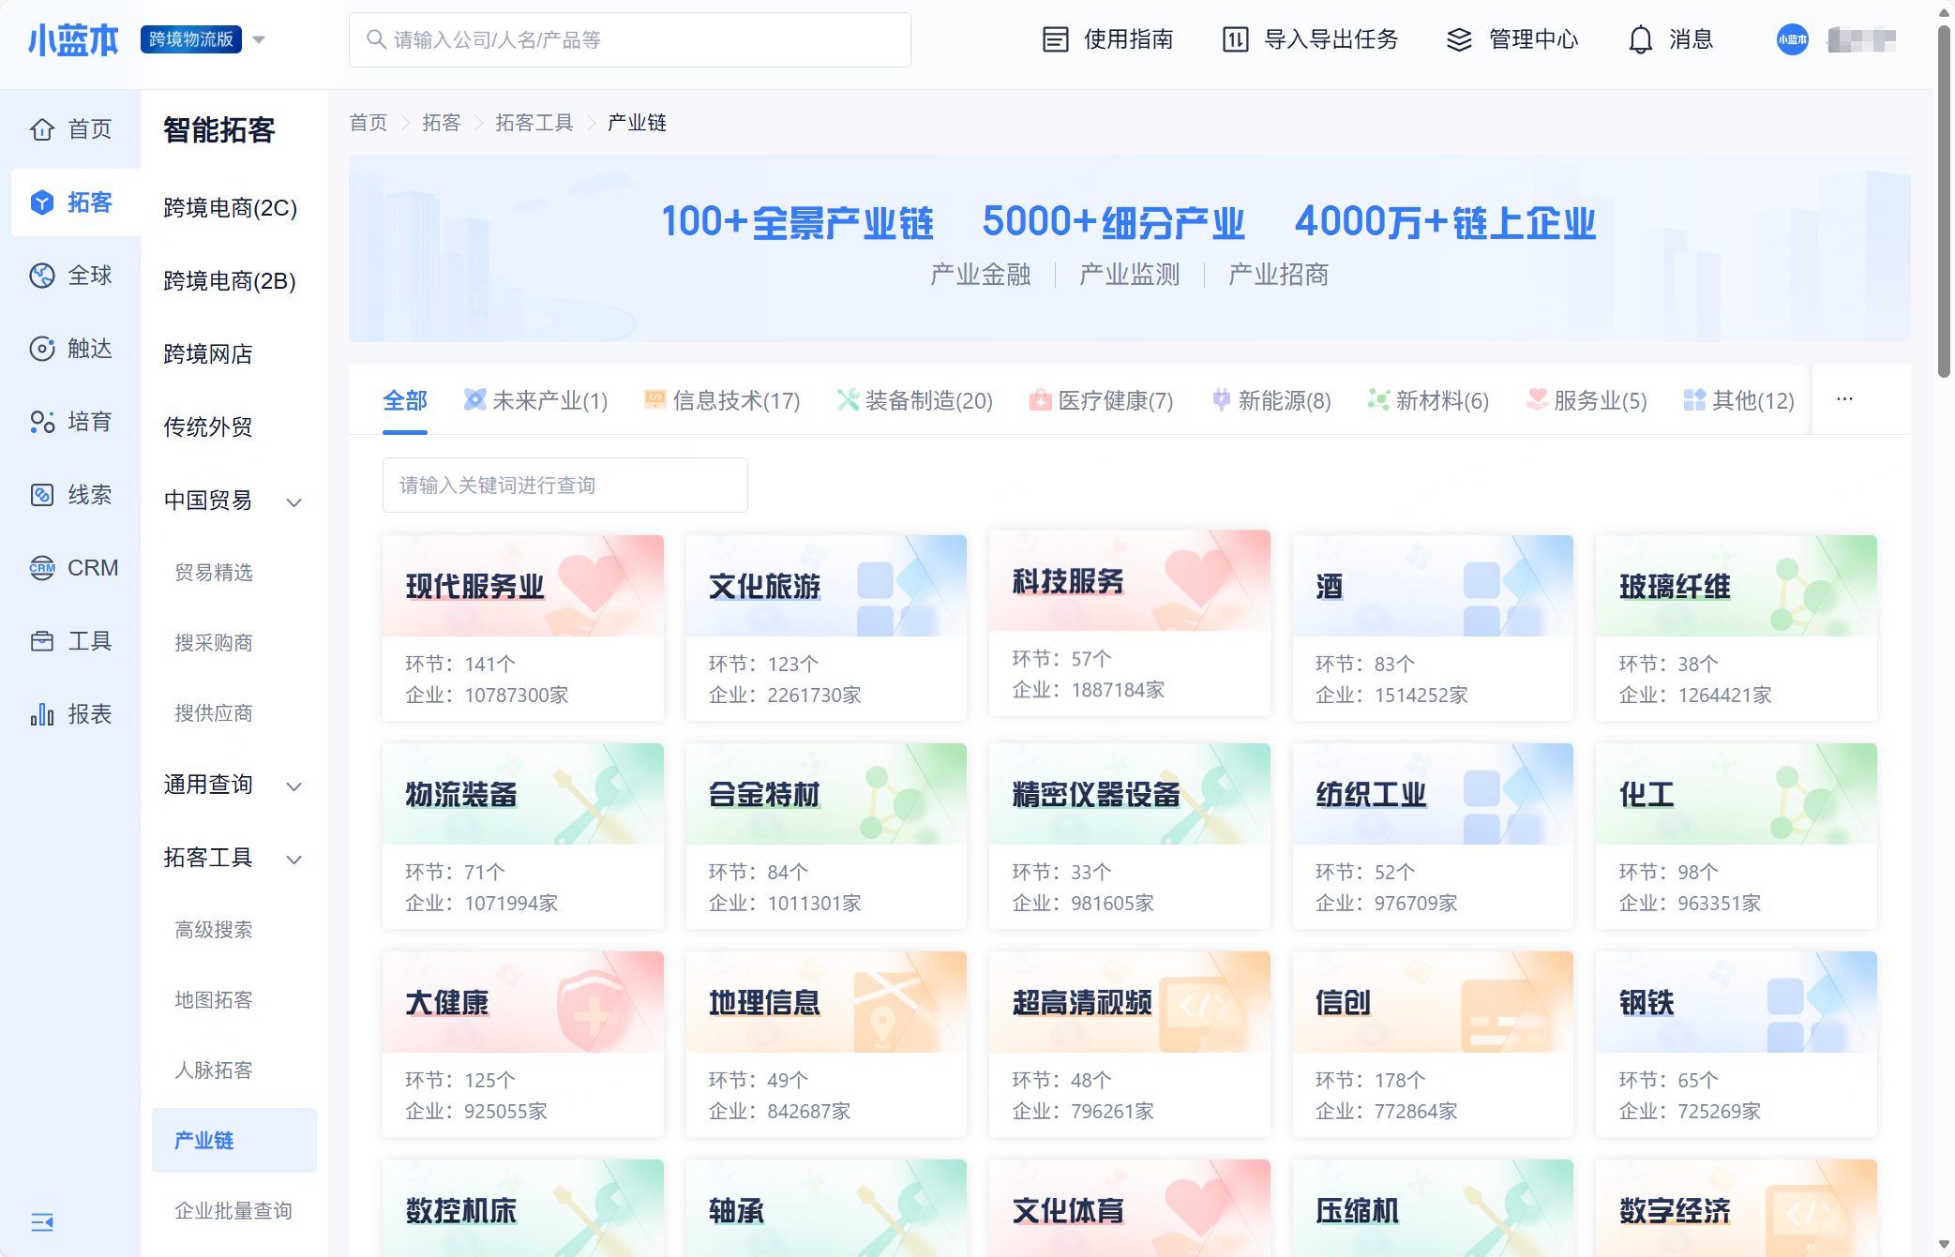Click the keyword query input field

pyautogui.click(x=564, y=485)
